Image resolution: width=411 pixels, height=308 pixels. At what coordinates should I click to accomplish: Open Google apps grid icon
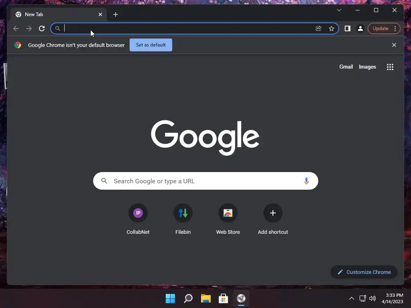pyautogui.click(x=390, y=67)
